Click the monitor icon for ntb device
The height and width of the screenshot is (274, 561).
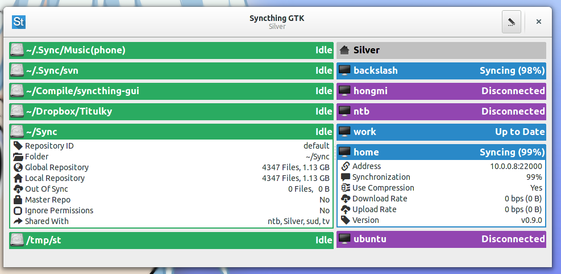(344, 112)
